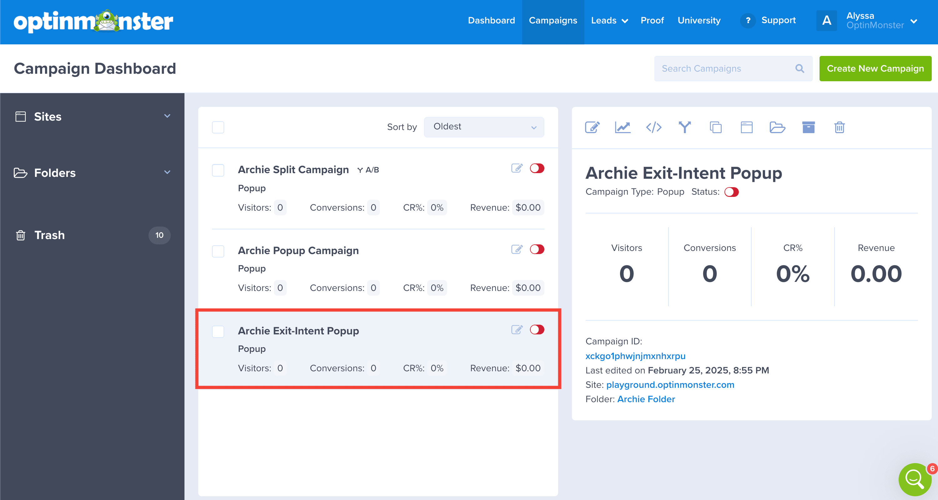The width and height of the screenshot is (938, 500).
Task: Toggle status of Archie Split Campaign
Action: 537,168
